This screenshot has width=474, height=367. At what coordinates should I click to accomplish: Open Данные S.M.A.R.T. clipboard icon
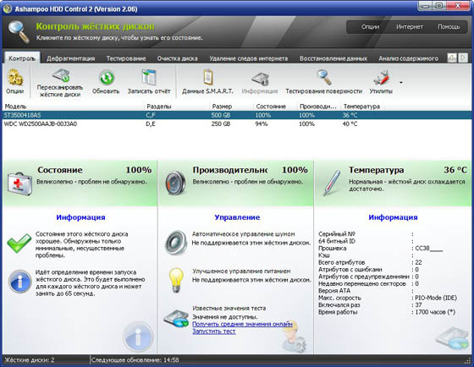point(208,77)
